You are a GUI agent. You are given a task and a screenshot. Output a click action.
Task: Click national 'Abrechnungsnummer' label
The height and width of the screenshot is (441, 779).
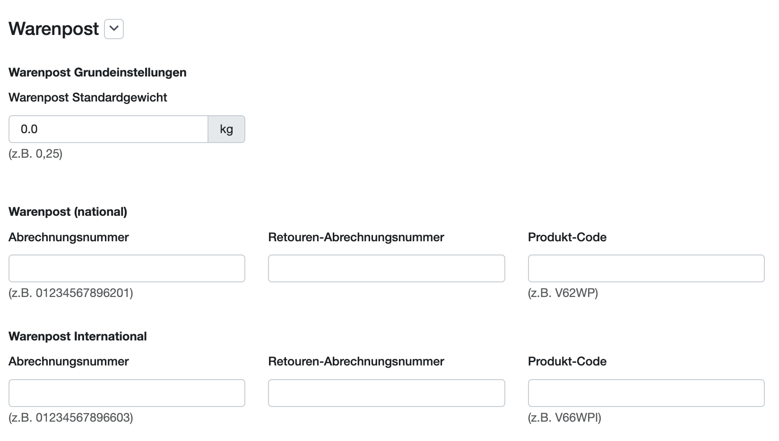(x=69, y=237)
